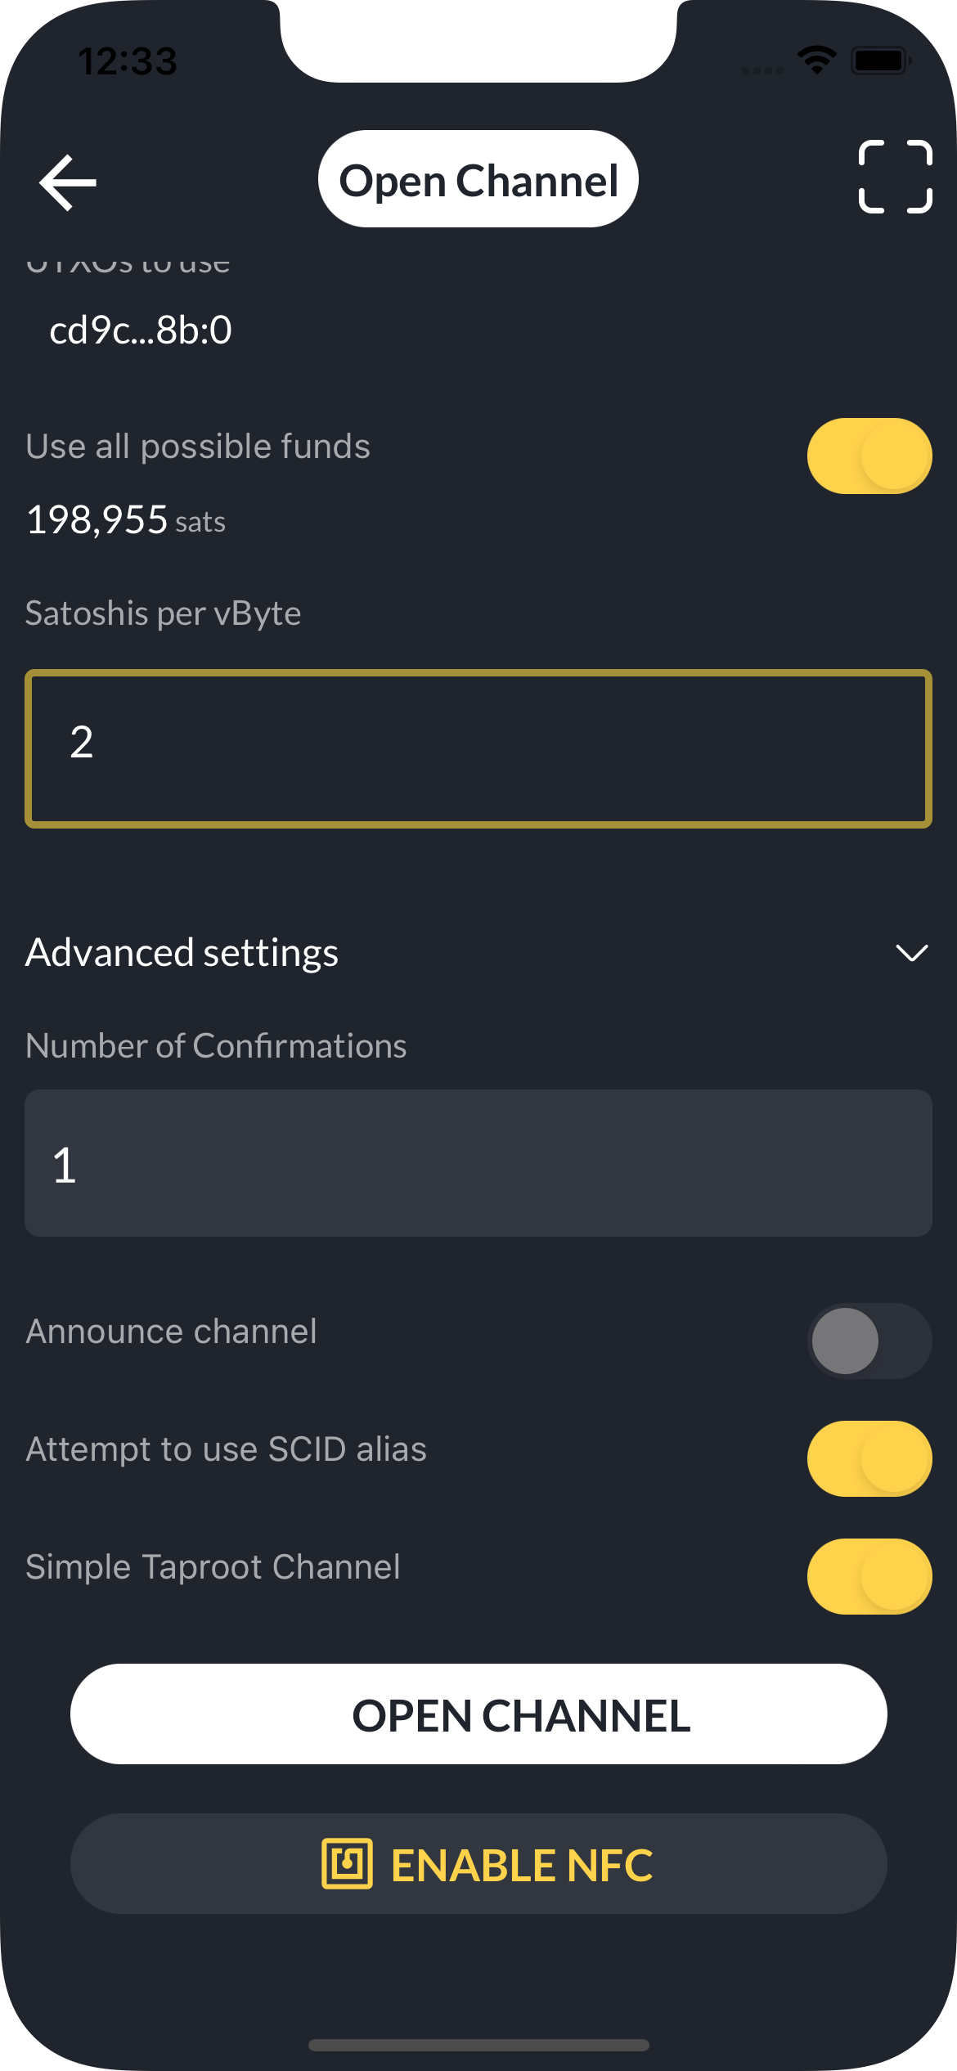Tap the clock showing 12:33
This screenshot has width=957, height=2071.
128,61
